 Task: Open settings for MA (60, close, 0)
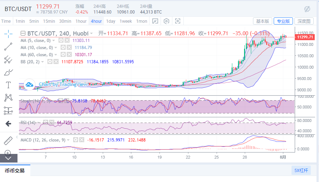tap(63, 54)
